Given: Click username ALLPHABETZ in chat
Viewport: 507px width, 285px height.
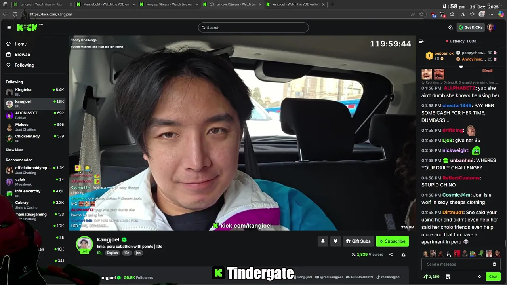Looking at the screenshot, I should [x=459, y=88].
